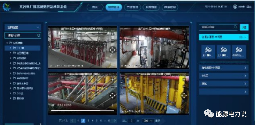Viewport: 255px width, 125px height.
Task: Click the highlighted page 2 button
Action: pos(83,121)
